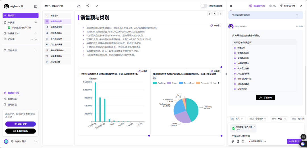
Task: Remove the attached 样例数据-客户订单 CSV file
Action: click(x=254, y=126)
